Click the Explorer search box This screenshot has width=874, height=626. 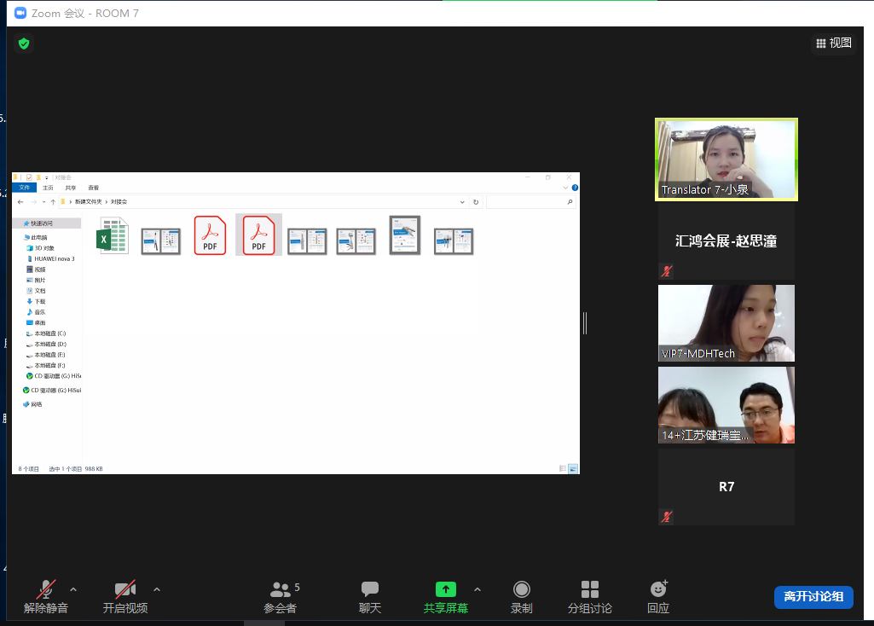(x=533, y=201)
